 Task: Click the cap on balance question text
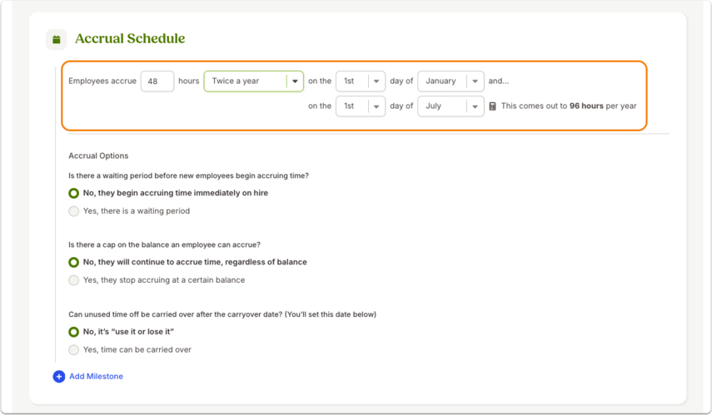[164, 245]
